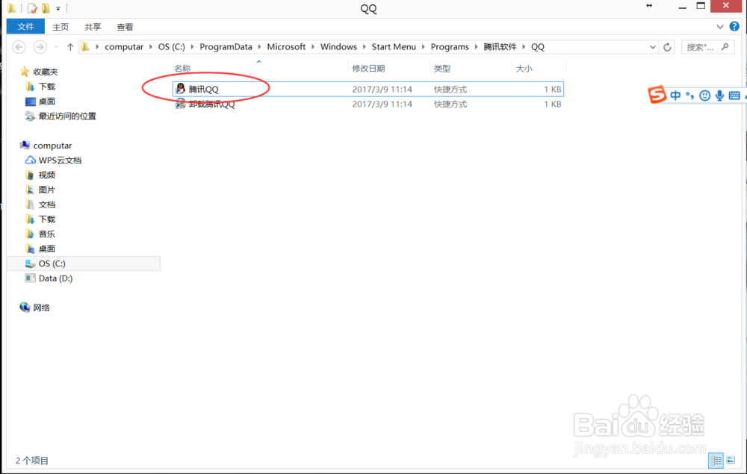This screenshot has height=474, width=747.
Task: Open 网络 in the navigation pane
Action: (41, 308)
